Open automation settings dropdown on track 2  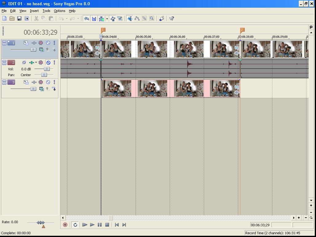(x=36, y=63)
